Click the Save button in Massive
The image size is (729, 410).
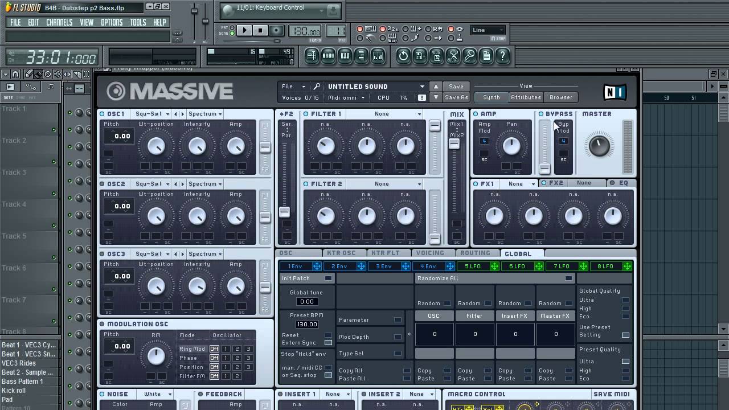456,87
